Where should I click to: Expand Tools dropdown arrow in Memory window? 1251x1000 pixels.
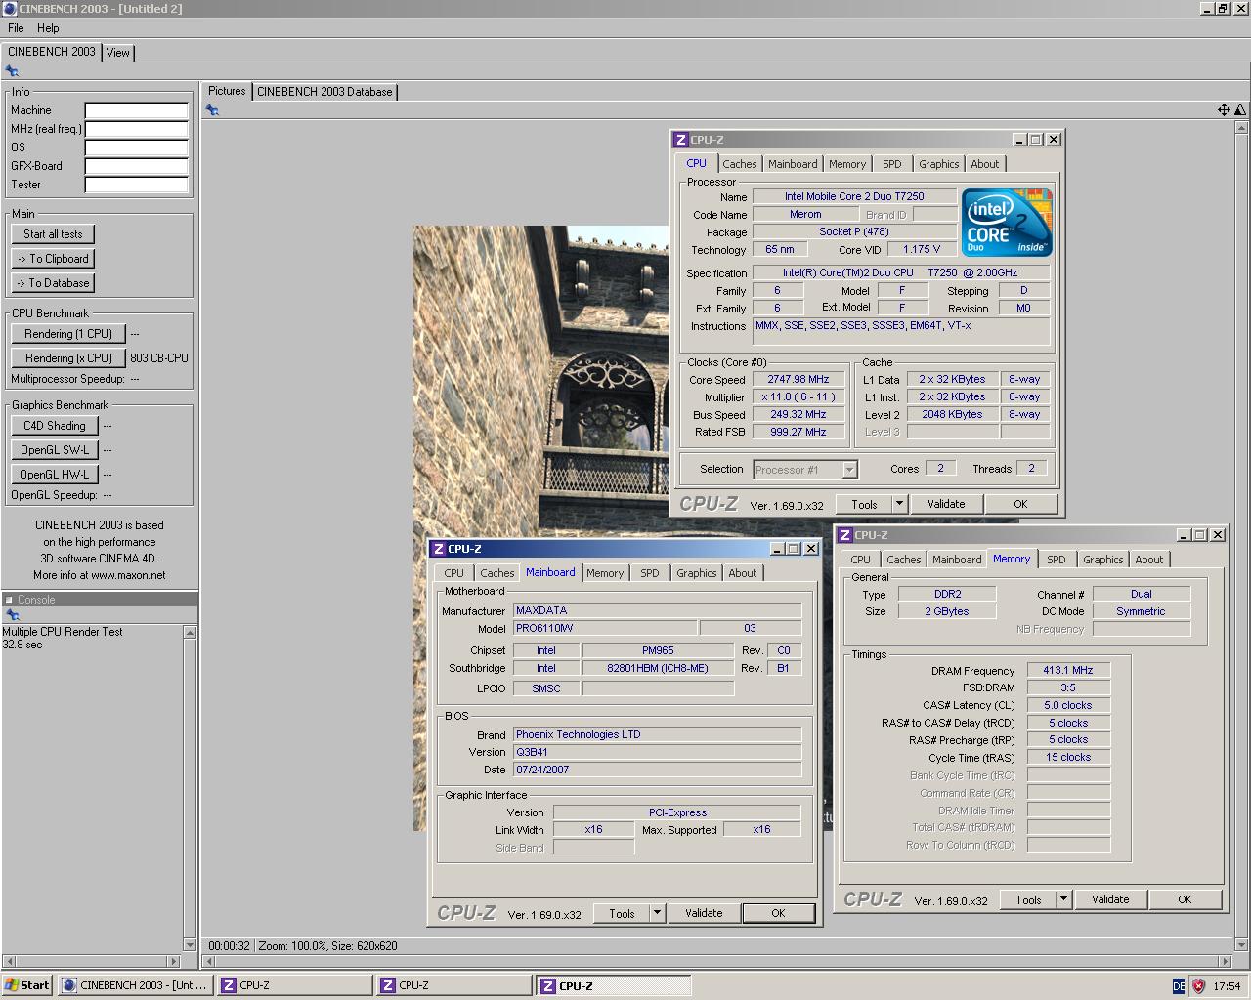[1064, 899]
